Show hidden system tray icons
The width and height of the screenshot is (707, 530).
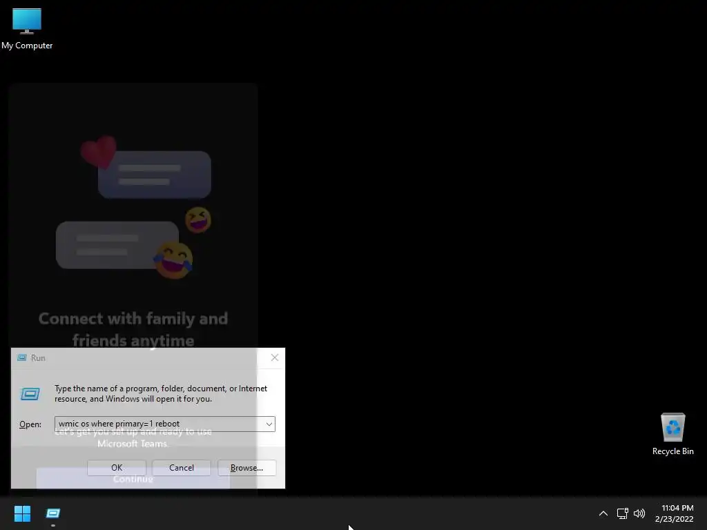pyautogui.click(x=603, y=513)
